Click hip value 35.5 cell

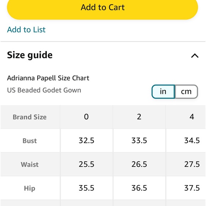point(86,188)
